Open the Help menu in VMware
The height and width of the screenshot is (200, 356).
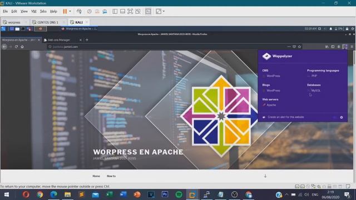[x=53, y=11]
